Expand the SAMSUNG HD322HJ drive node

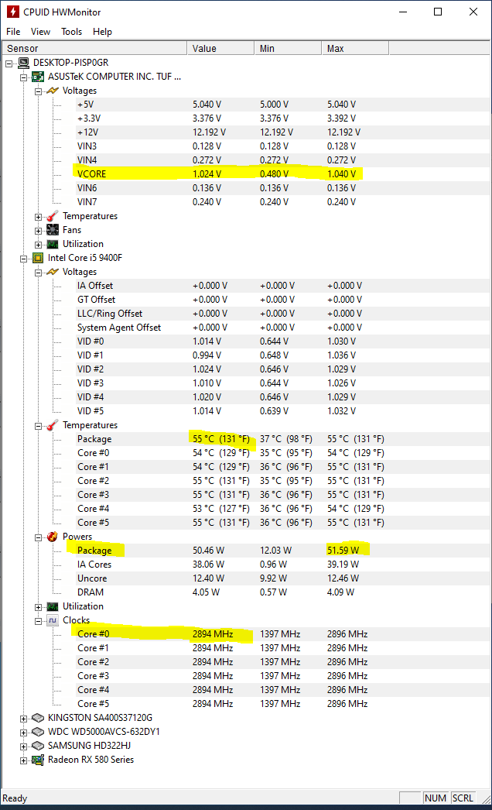pyautogui.click(x=24, y=747)
